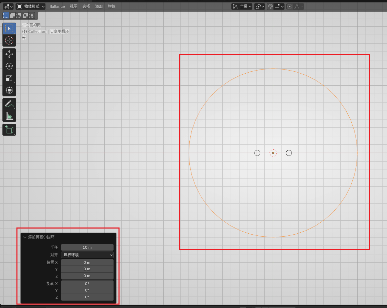Image resolution: width=387 pixels, height=308 pixels.
Task: Click the 位置 Z value field
Action: point(87,276)
